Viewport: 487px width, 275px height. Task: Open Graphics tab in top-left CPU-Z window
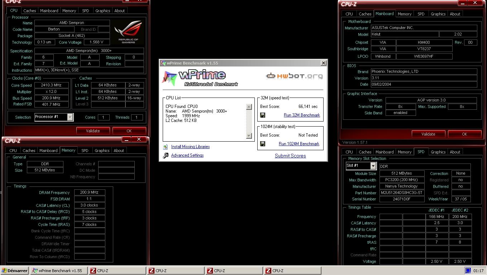click(x=102, y=11)
